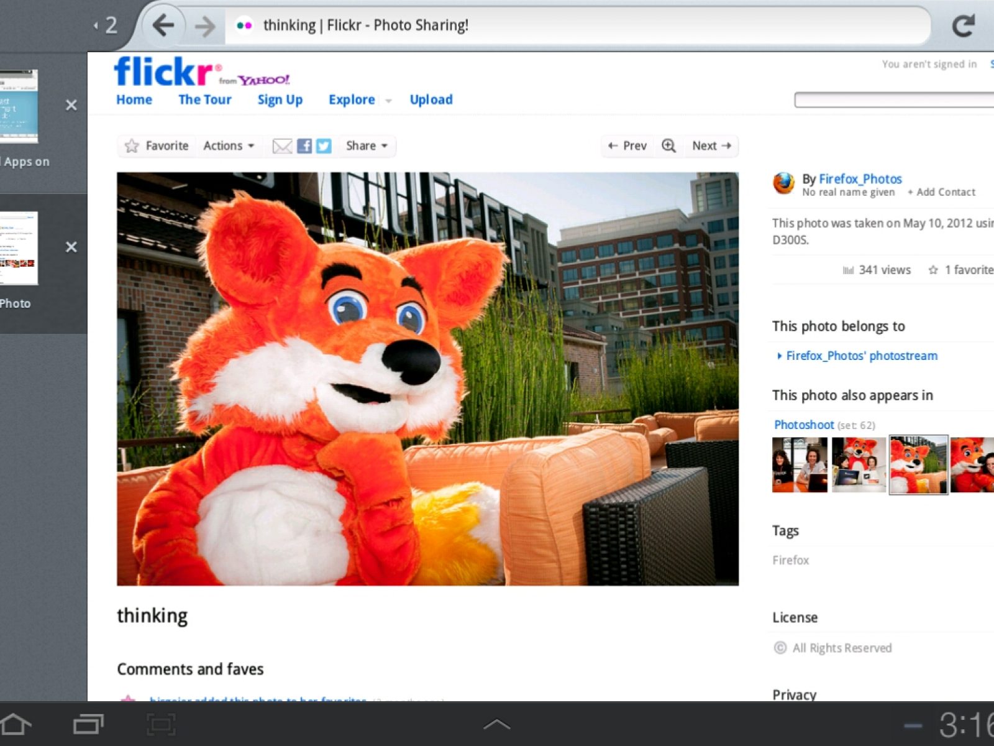Click the Flickr search input field
This screenshot has width=994, height=746.
(x=893, y=100)
